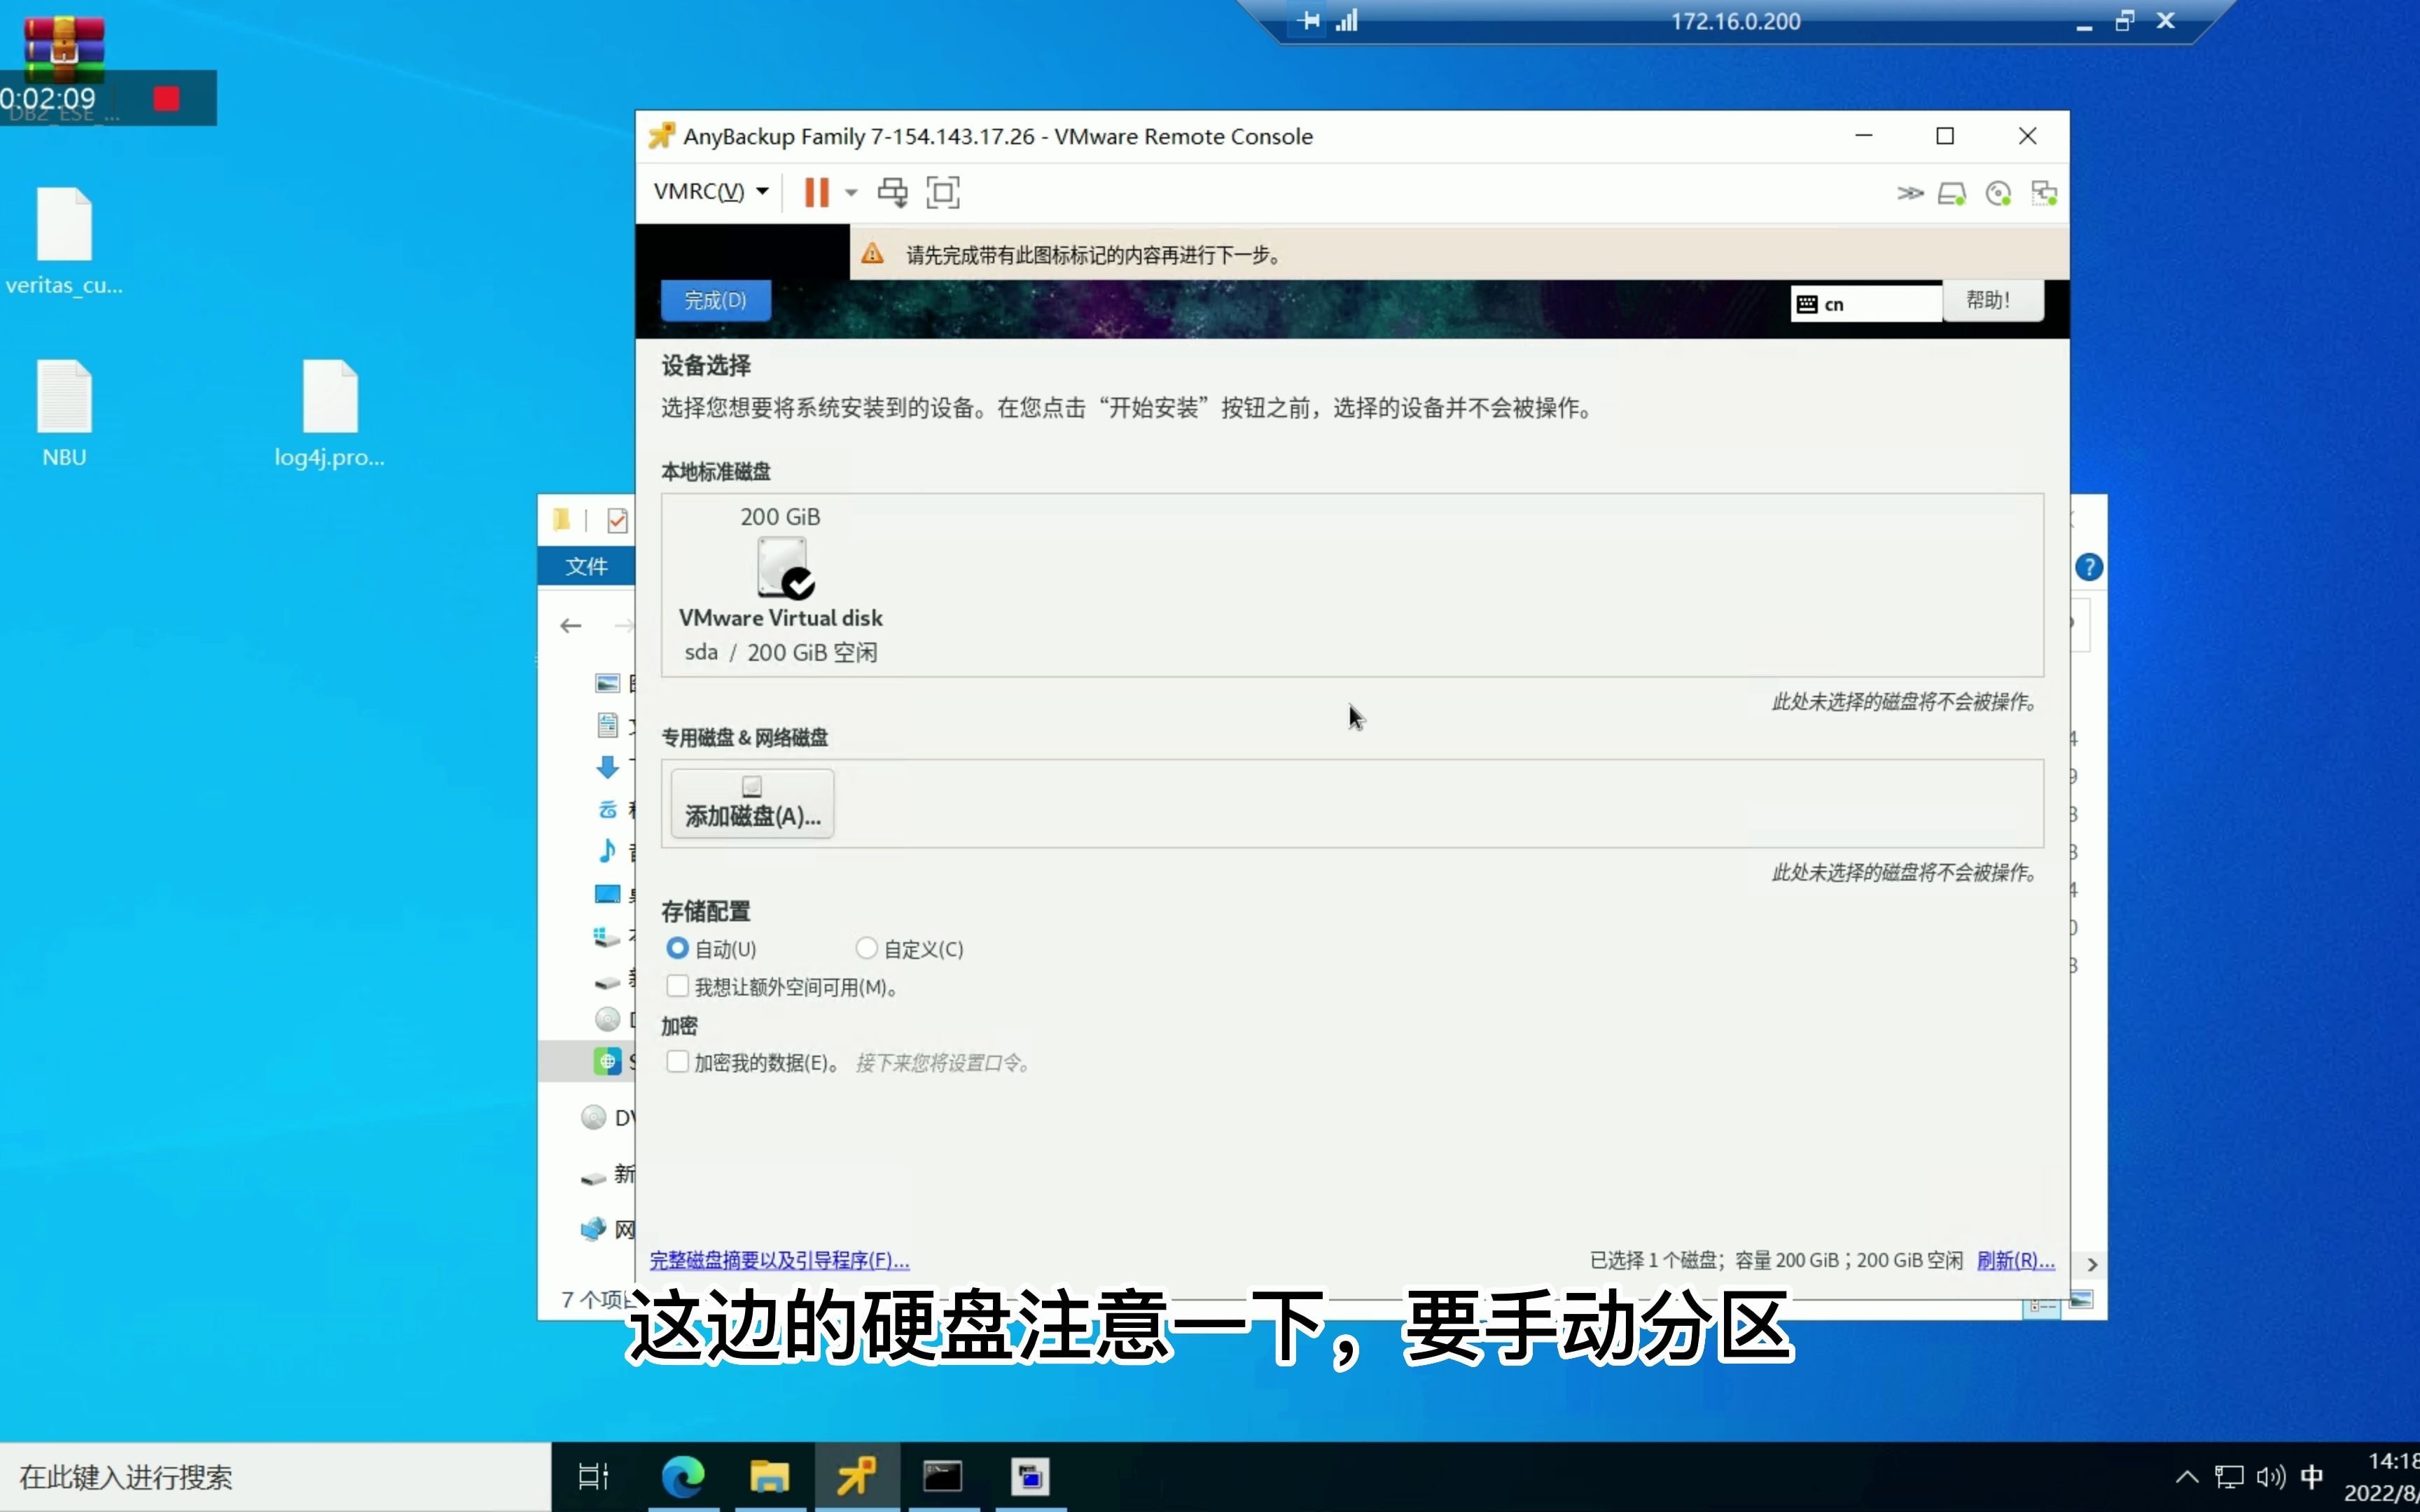Check 加密我的数据(E) encrypt checkbox
Screen dimensions: 2420x1512
[x=677, y=1062]
